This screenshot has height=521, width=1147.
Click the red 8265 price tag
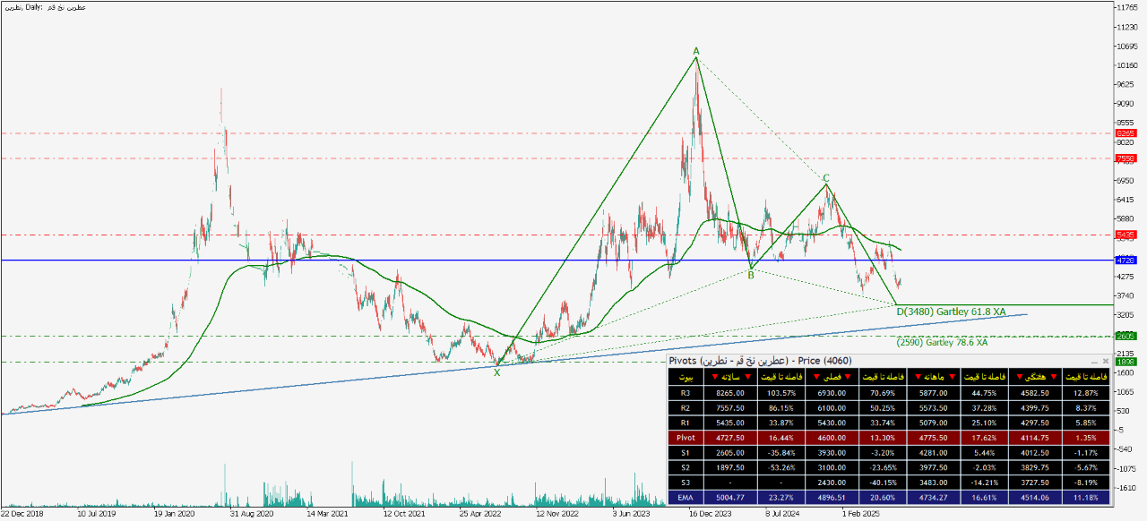tap(1125, 133)
